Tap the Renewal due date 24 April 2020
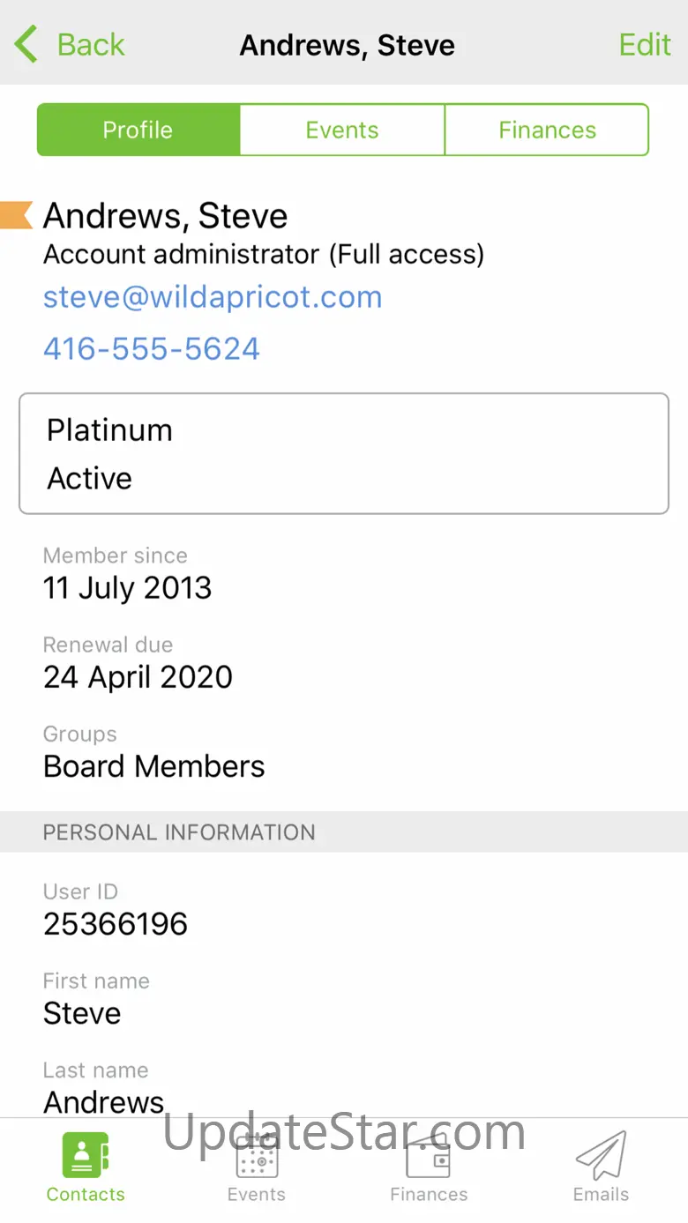Image resolution: width=688 pixels, height=1223 pixels. pyautogui.click(x=138, y=677)
